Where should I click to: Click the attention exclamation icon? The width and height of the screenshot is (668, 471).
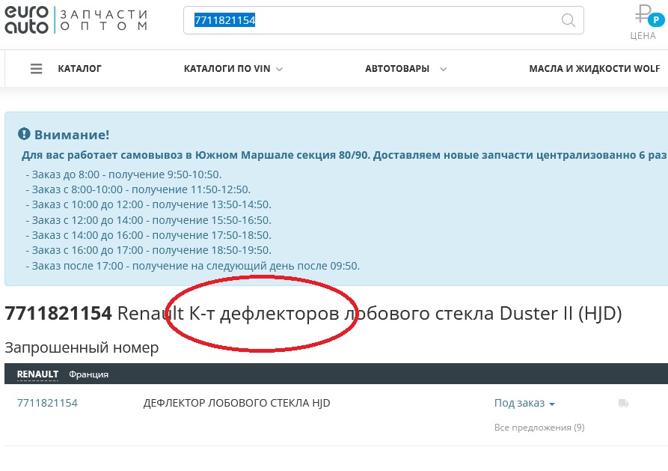[x=24, y=134]
